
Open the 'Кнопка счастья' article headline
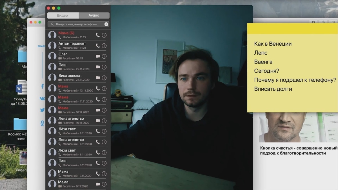(299, 151)
